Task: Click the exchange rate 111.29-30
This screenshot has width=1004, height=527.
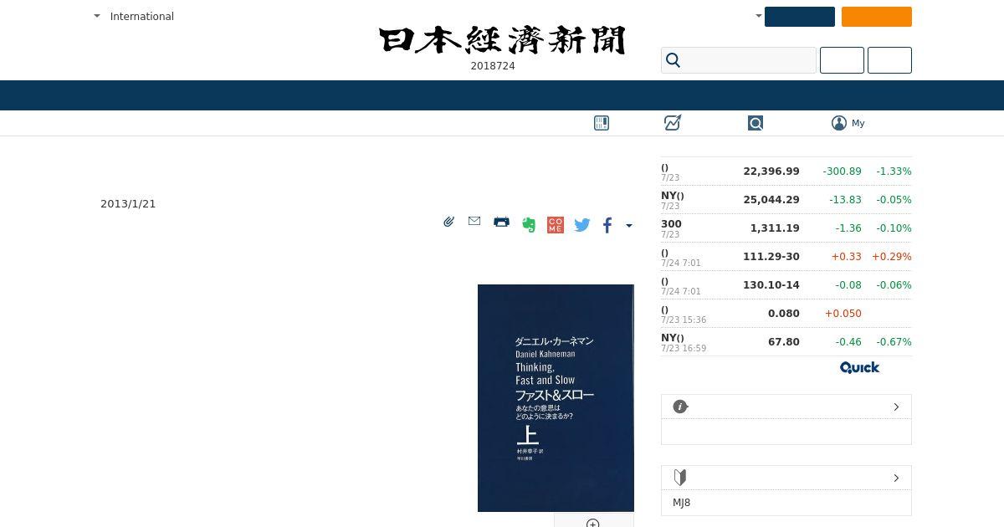Action: pos(771,257)
